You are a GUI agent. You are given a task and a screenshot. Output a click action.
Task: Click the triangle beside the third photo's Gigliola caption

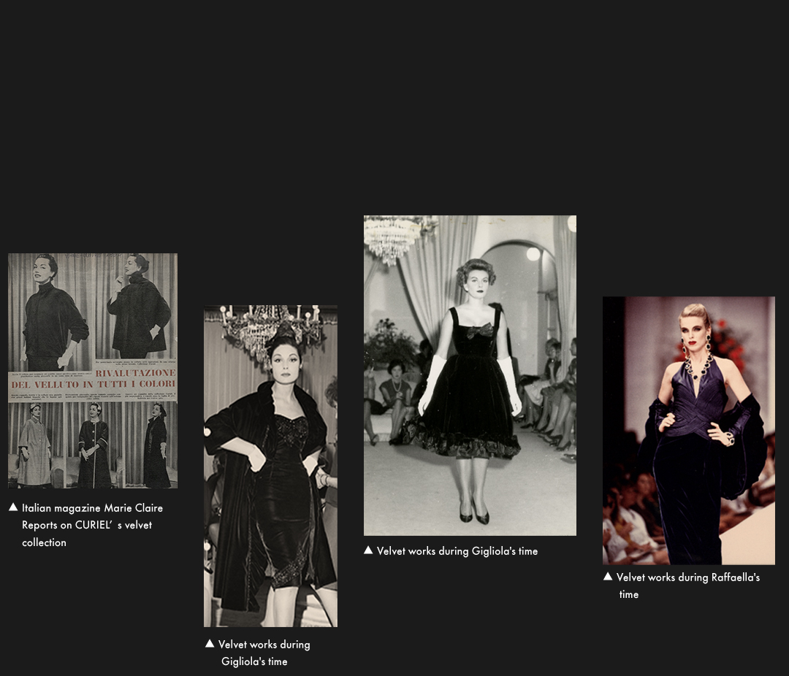368,550
